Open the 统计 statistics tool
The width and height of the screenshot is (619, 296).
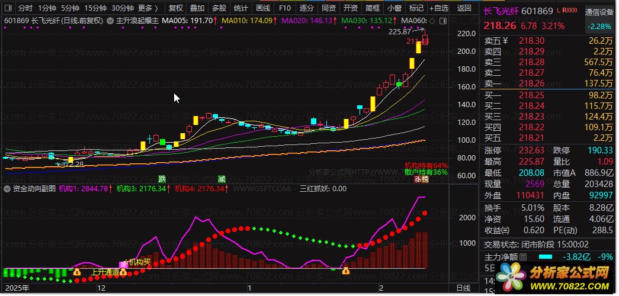(241, 8)
